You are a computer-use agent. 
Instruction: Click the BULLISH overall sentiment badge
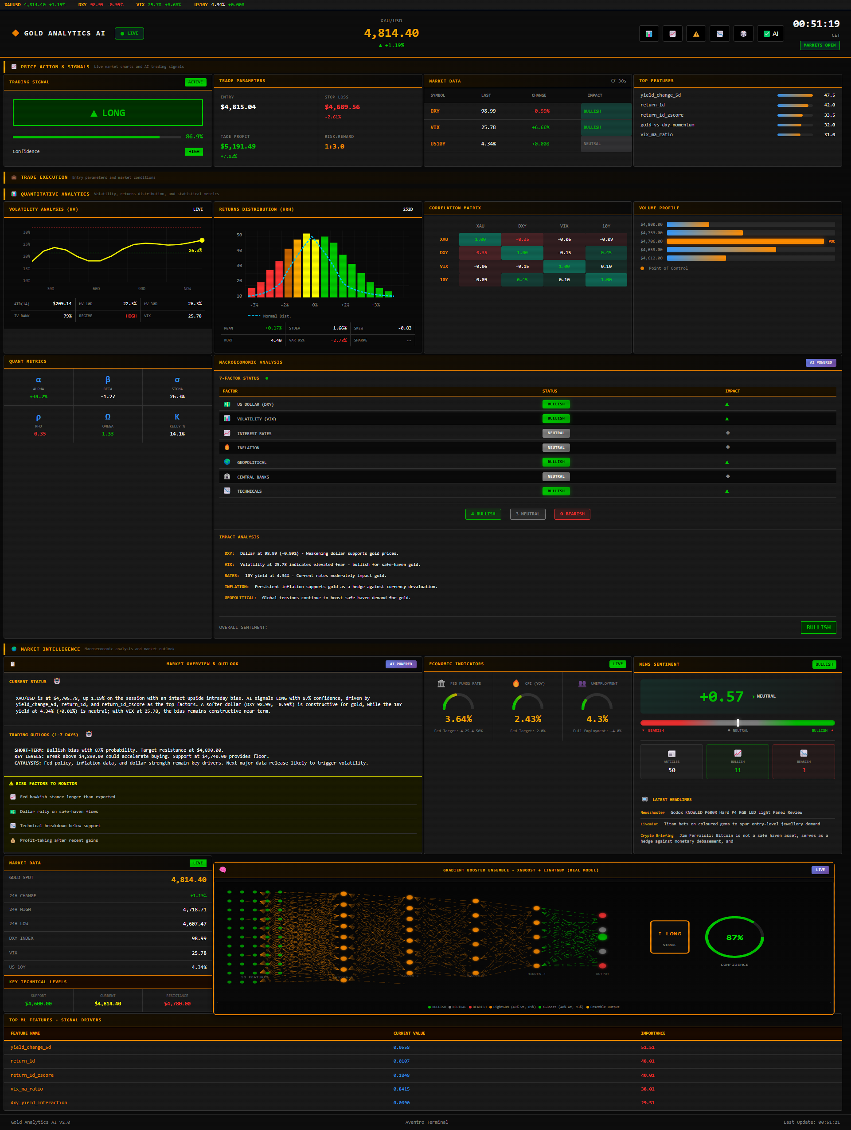coord(818,628)
